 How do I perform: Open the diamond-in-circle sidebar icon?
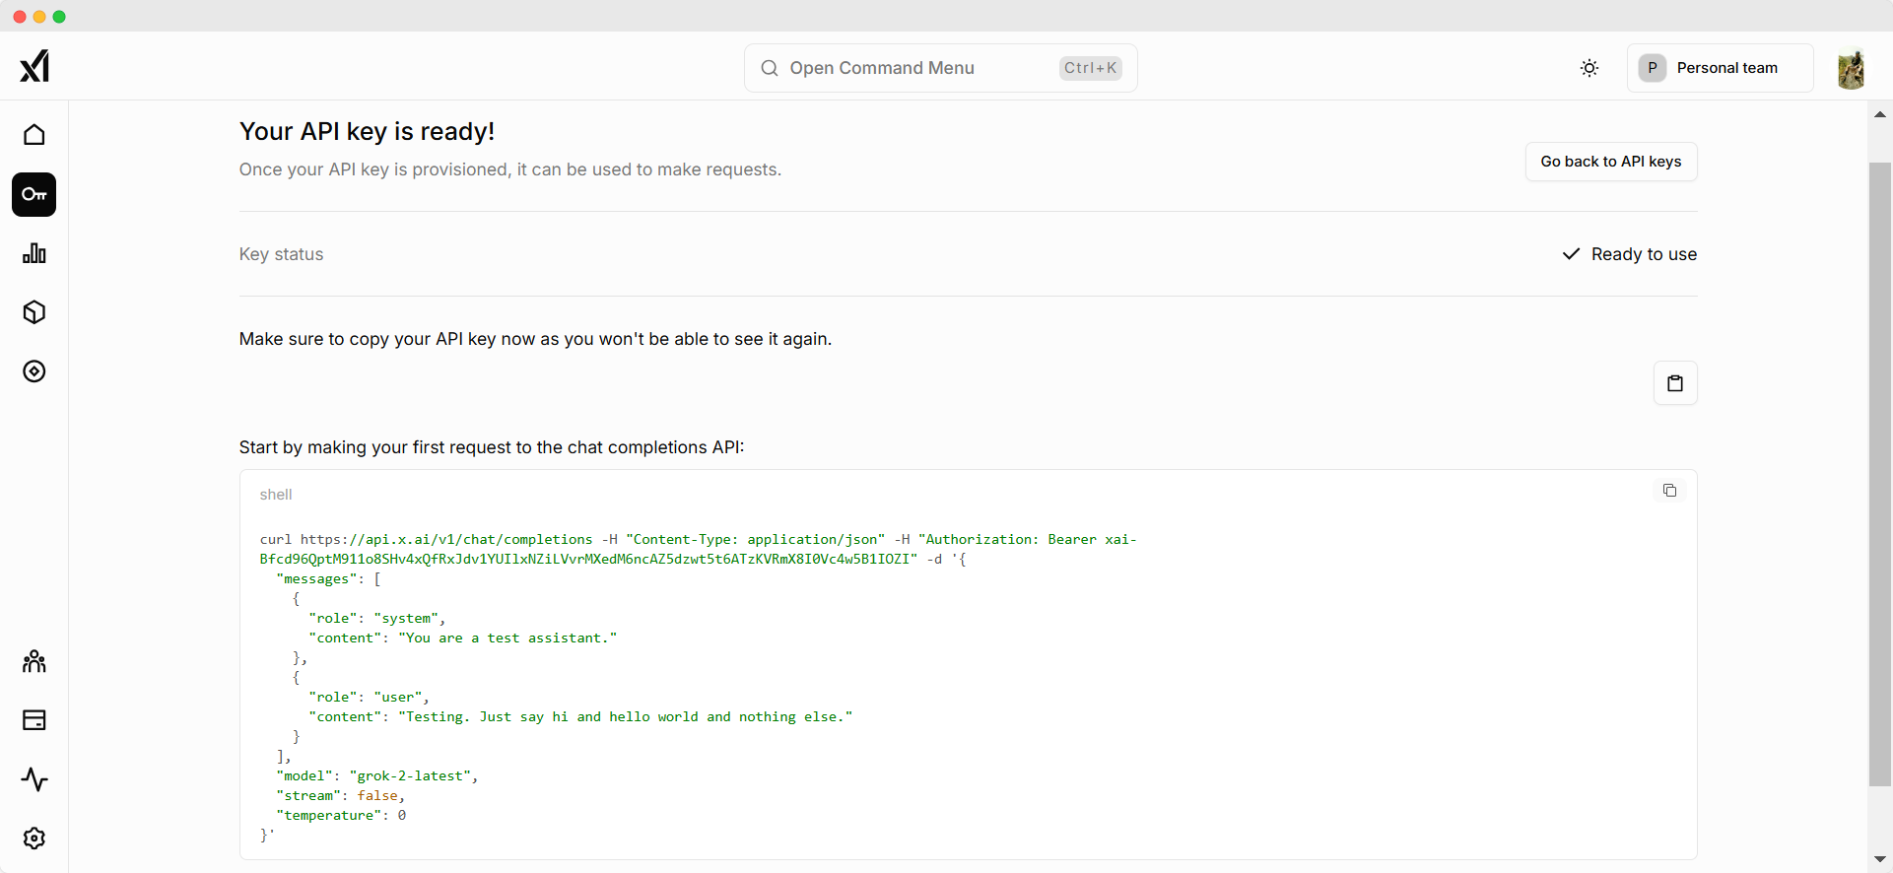tap(34, 371)
